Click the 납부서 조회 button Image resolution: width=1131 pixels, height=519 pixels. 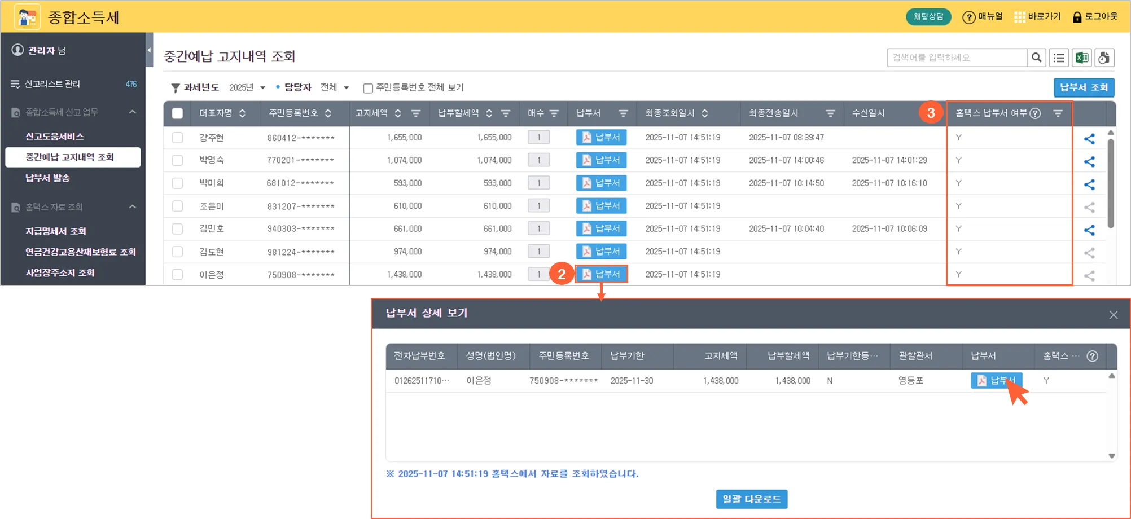1084,87
